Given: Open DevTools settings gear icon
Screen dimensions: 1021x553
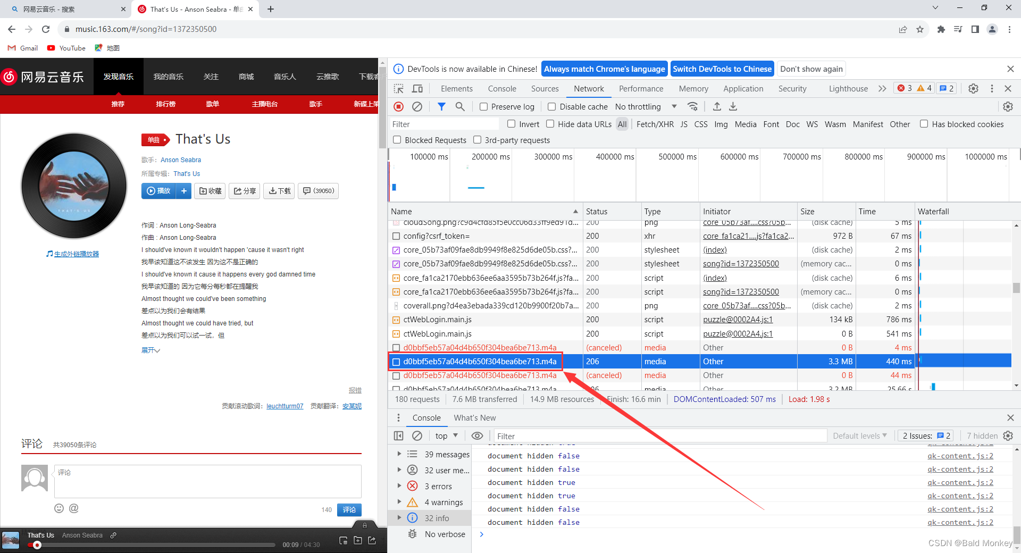Looking at the screenshot, I should pyautogui.click(x=973, y=89).
